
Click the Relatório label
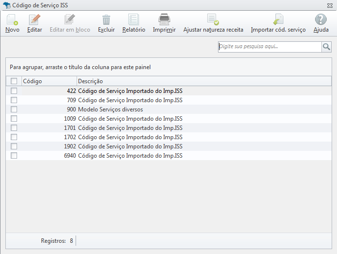click(134, 30)
